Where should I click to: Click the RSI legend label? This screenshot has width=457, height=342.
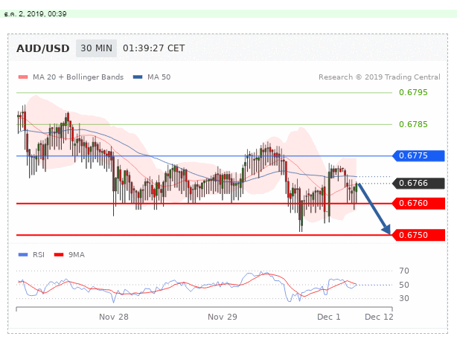(39, 255)
